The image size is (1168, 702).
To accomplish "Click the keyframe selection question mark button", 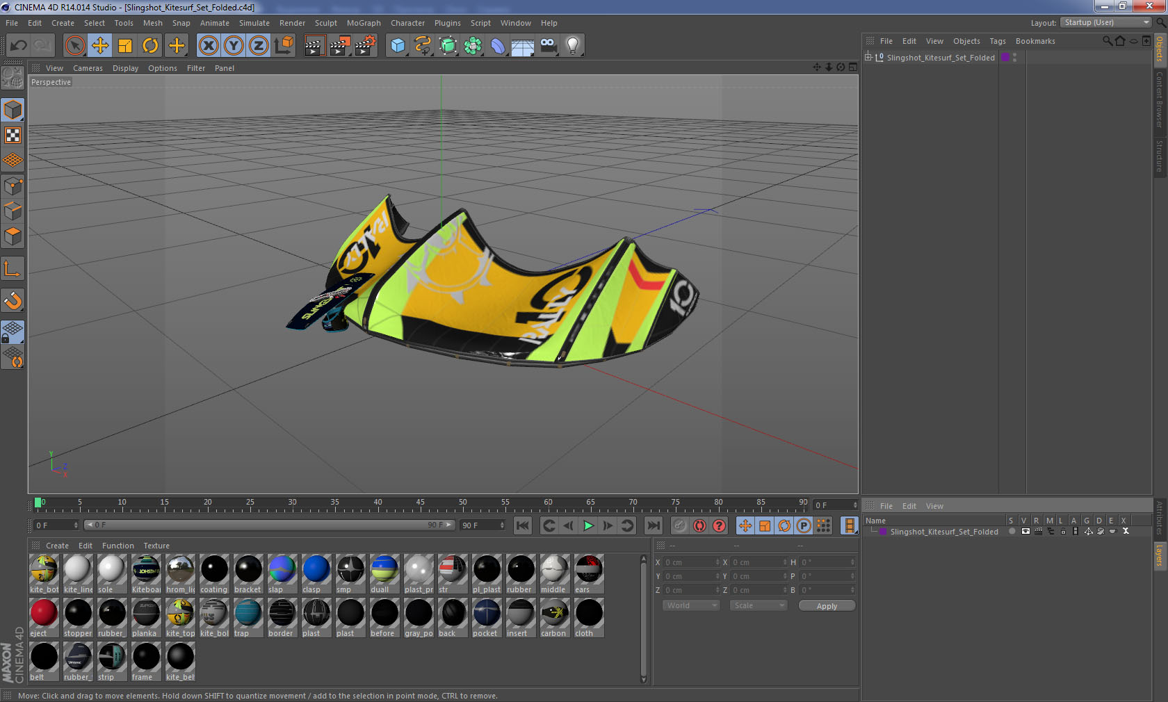I will pos(719,525).
